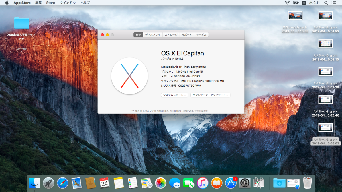The width and height of the screenshot is (342, 192).
Task: Open App Store menu in menu bar
Action: (x=22, y=3)
